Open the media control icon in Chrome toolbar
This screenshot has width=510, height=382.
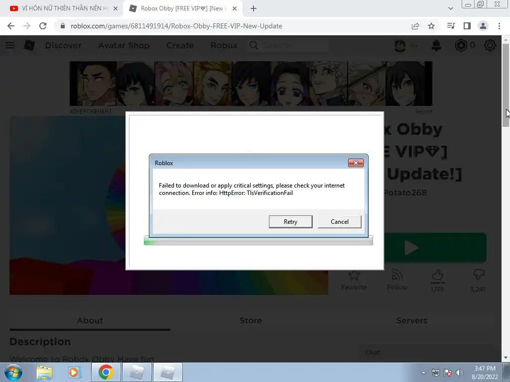tap(451, 26)
